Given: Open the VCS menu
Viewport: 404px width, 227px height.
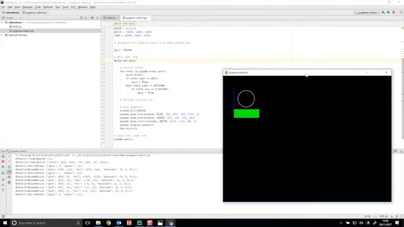Looking at the screenshot, I should (73, 7).
